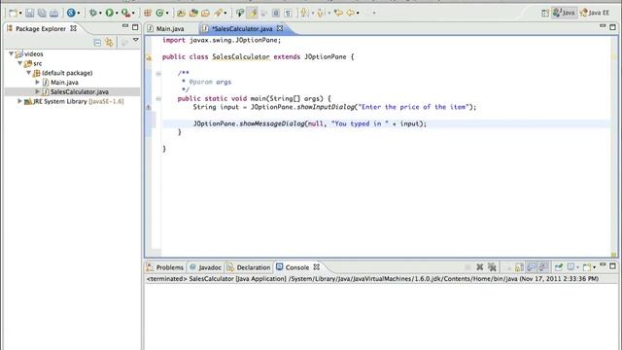Collapse the src folder node
The image size is (622, 350).
coord(19,63)
